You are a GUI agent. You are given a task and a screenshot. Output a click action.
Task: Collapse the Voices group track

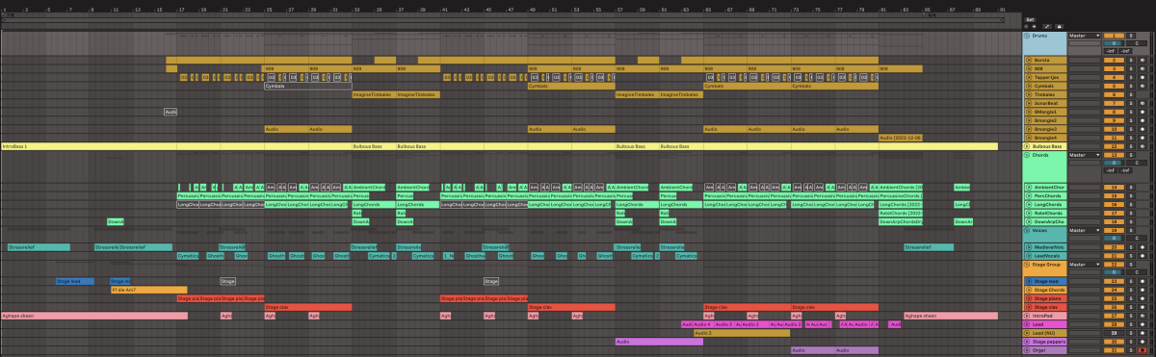coord(1027,230)
